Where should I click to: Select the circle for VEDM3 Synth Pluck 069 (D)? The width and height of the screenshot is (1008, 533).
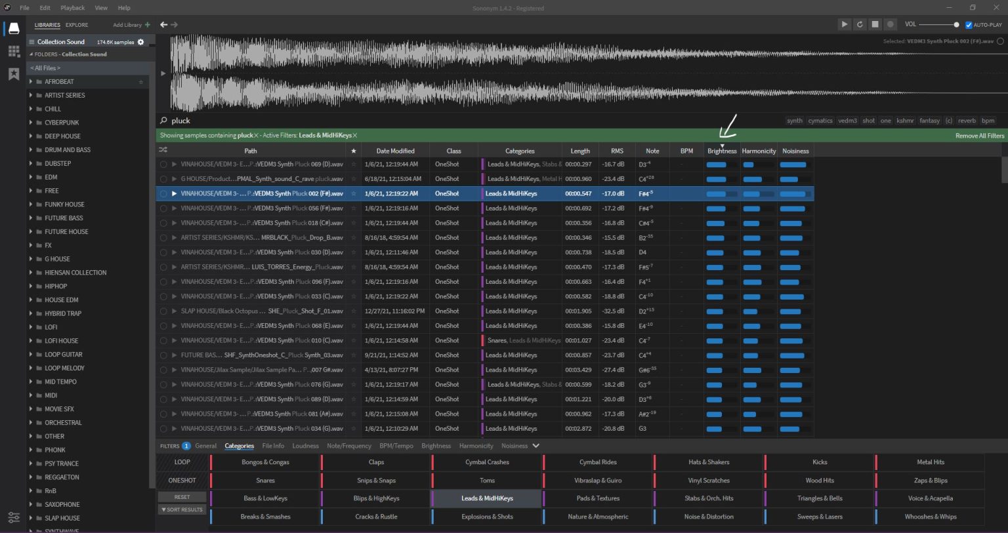pos(163,165)
